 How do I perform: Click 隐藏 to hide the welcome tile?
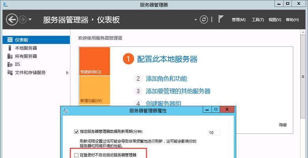point(283,125)
